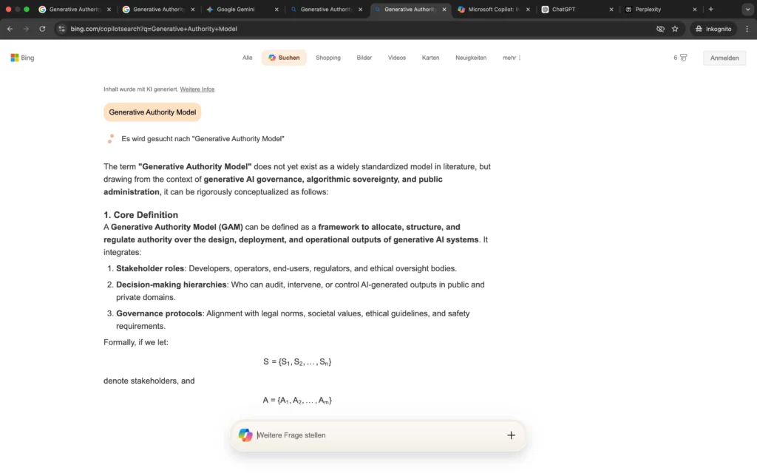Select the Bilder search category
The image size is (757, 473).
[x=364, y=57]
